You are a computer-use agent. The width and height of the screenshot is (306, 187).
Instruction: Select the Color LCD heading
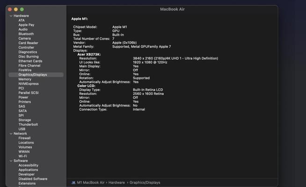pos(86,86)
